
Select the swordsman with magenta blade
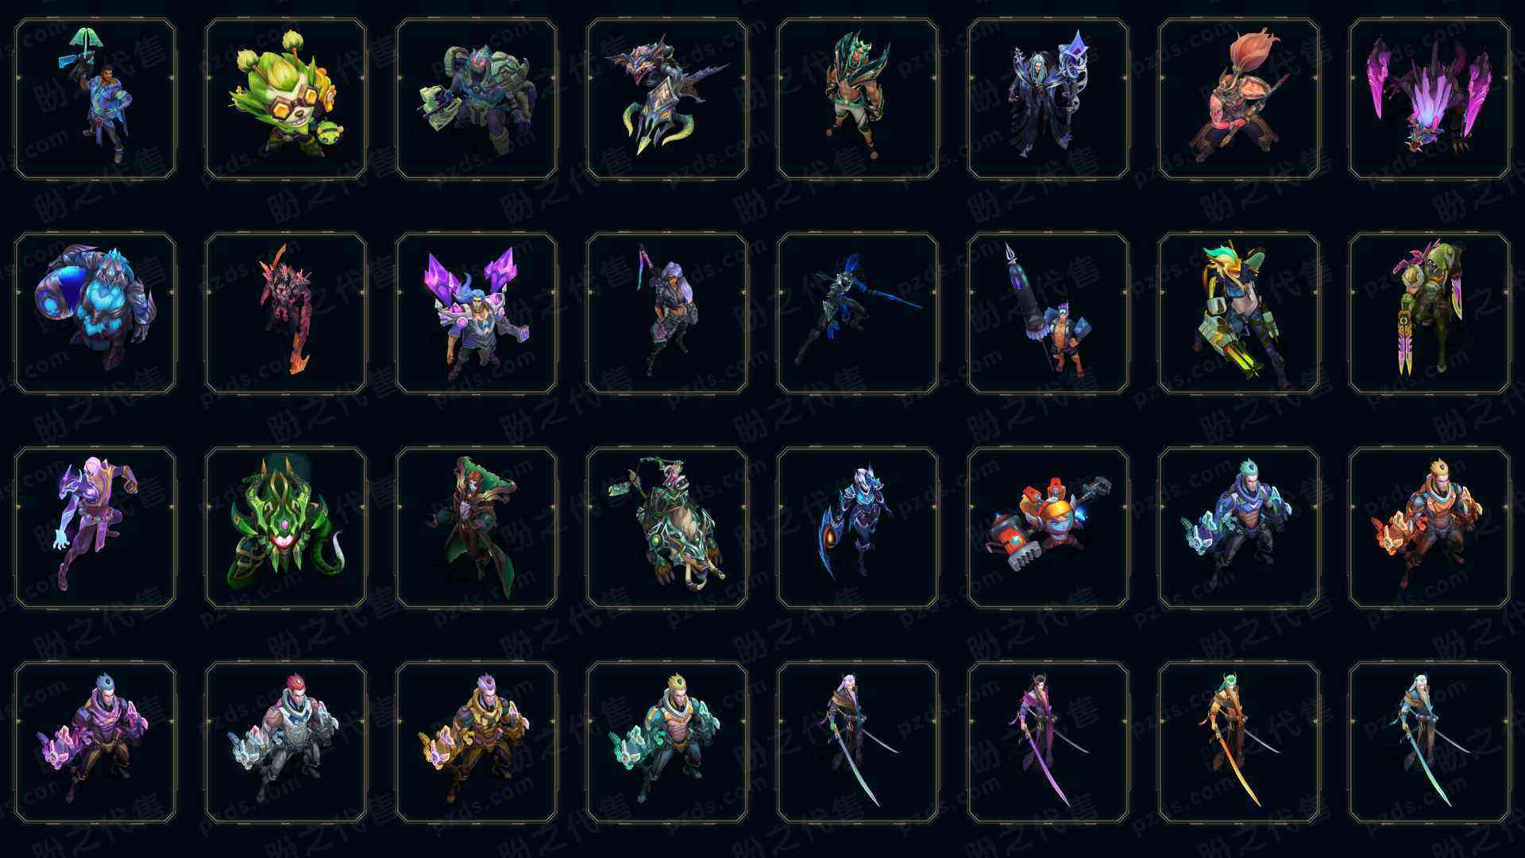pyautogui.click(x=1048, y=742)
